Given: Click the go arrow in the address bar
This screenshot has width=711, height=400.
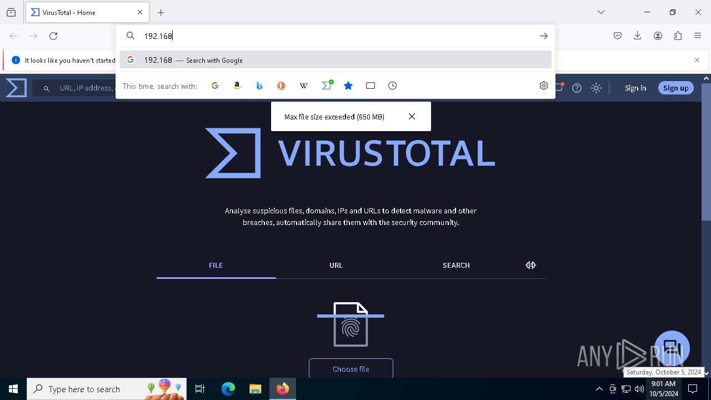Looking at the screenshot, I should coord(544,36).
